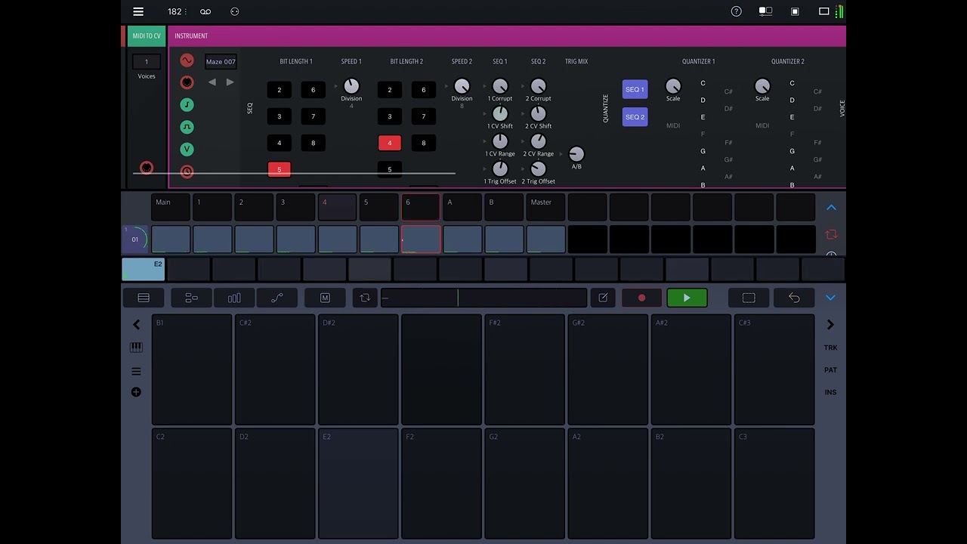
Task: Click the M button in toolbar
Action: click(325, 298)
